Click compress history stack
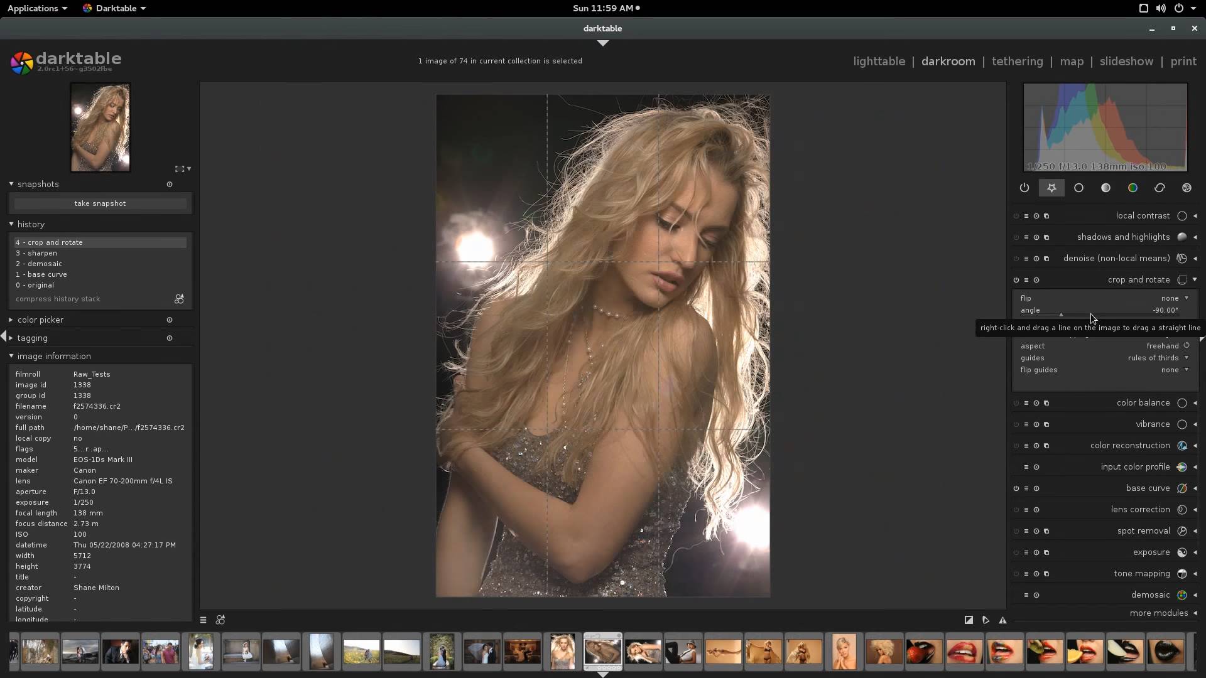1206x678 pixels. 58,299
